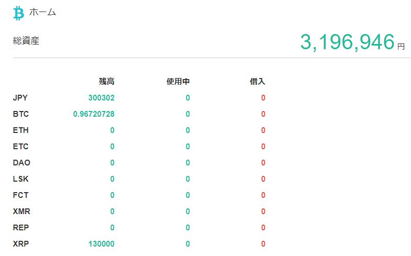Click the XRP balance 130000
Viewport: 411px width, 256px height.
[x=101, y=244]
